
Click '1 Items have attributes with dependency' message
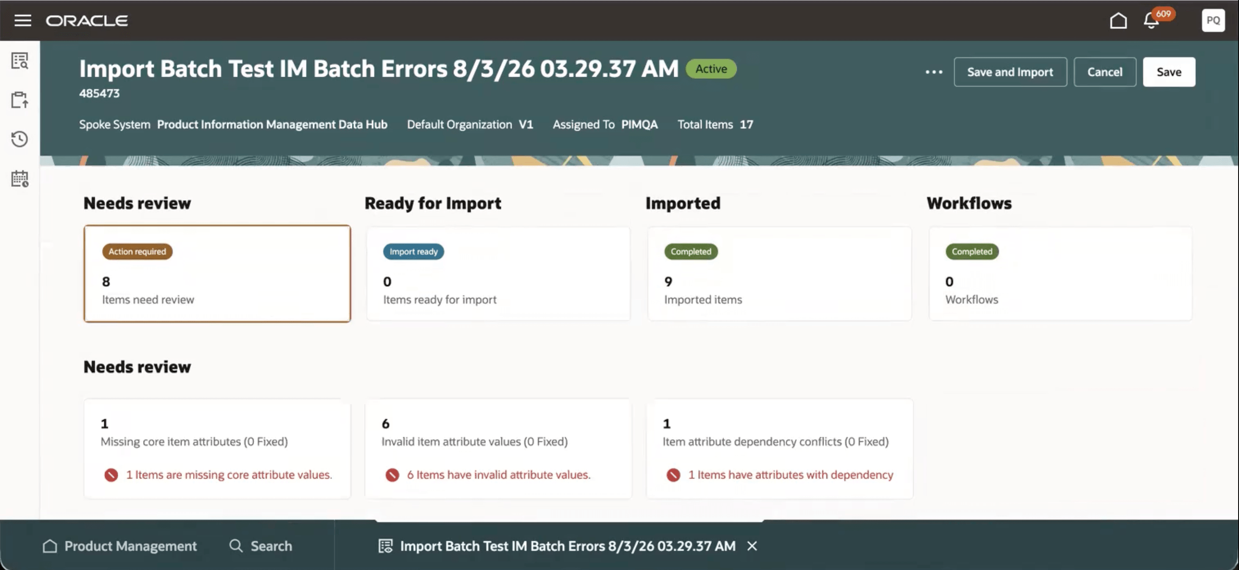point(791,475)
